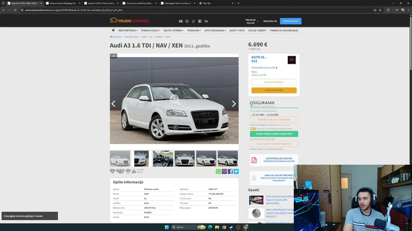Click Pogledaj tačan iznos registracije button
Viewport: 412px width, 231px height.
274,119
